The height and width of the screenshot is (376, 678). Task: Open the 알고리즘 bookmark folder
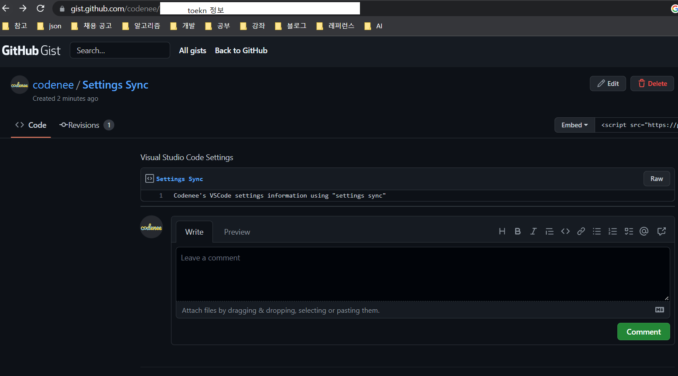141,26
